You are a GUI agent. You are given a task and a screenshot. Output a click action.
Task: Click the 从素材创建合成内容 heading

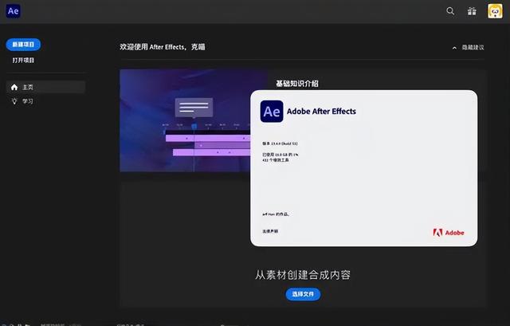coord(303,275)
